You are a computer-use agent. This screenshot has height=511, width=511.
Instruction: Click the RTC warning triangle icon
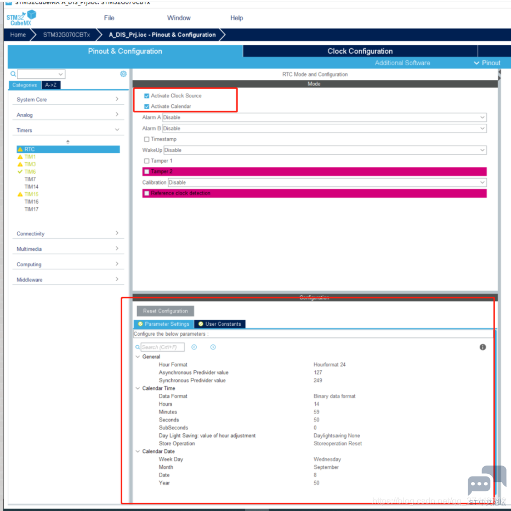(x=20, y=150)
